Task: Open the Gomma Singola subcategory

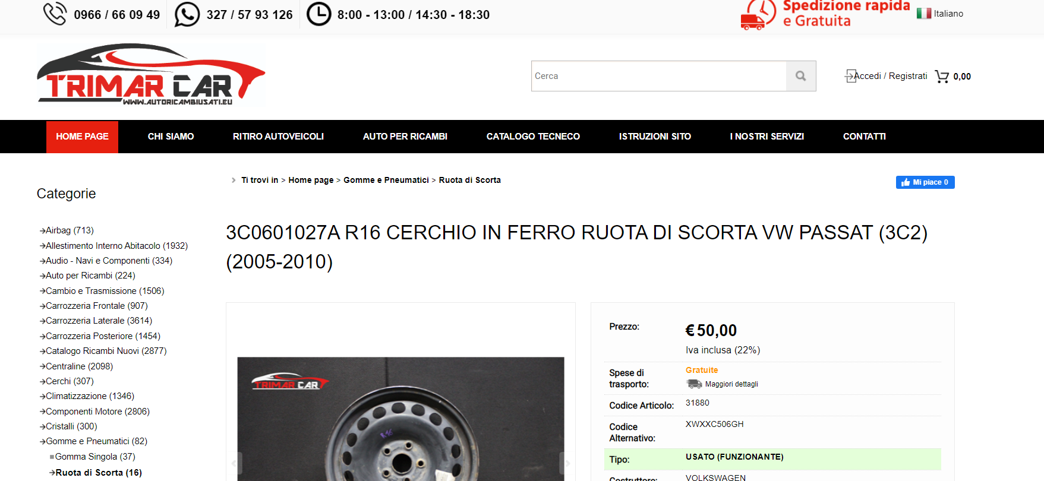Action: click(x=95, y=457)
